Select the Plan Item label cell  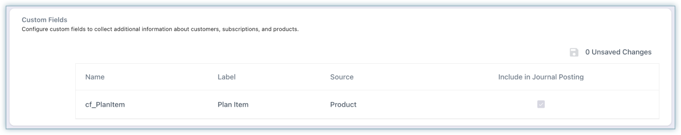point(233,105)
